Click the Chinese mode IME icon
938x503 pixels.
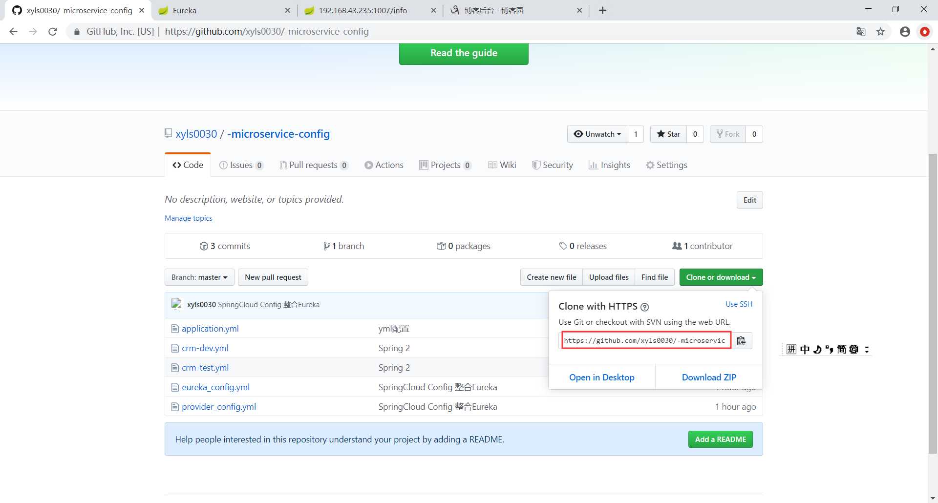point(805,349)
